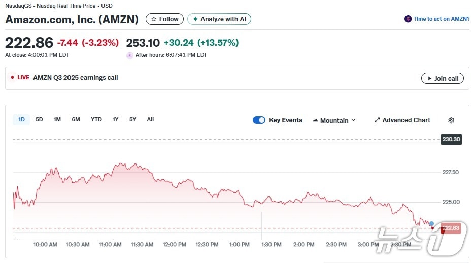Viewport: 474px width, 263px height.
Task: Select the 5D time range tab
Action: click(39, 119)
